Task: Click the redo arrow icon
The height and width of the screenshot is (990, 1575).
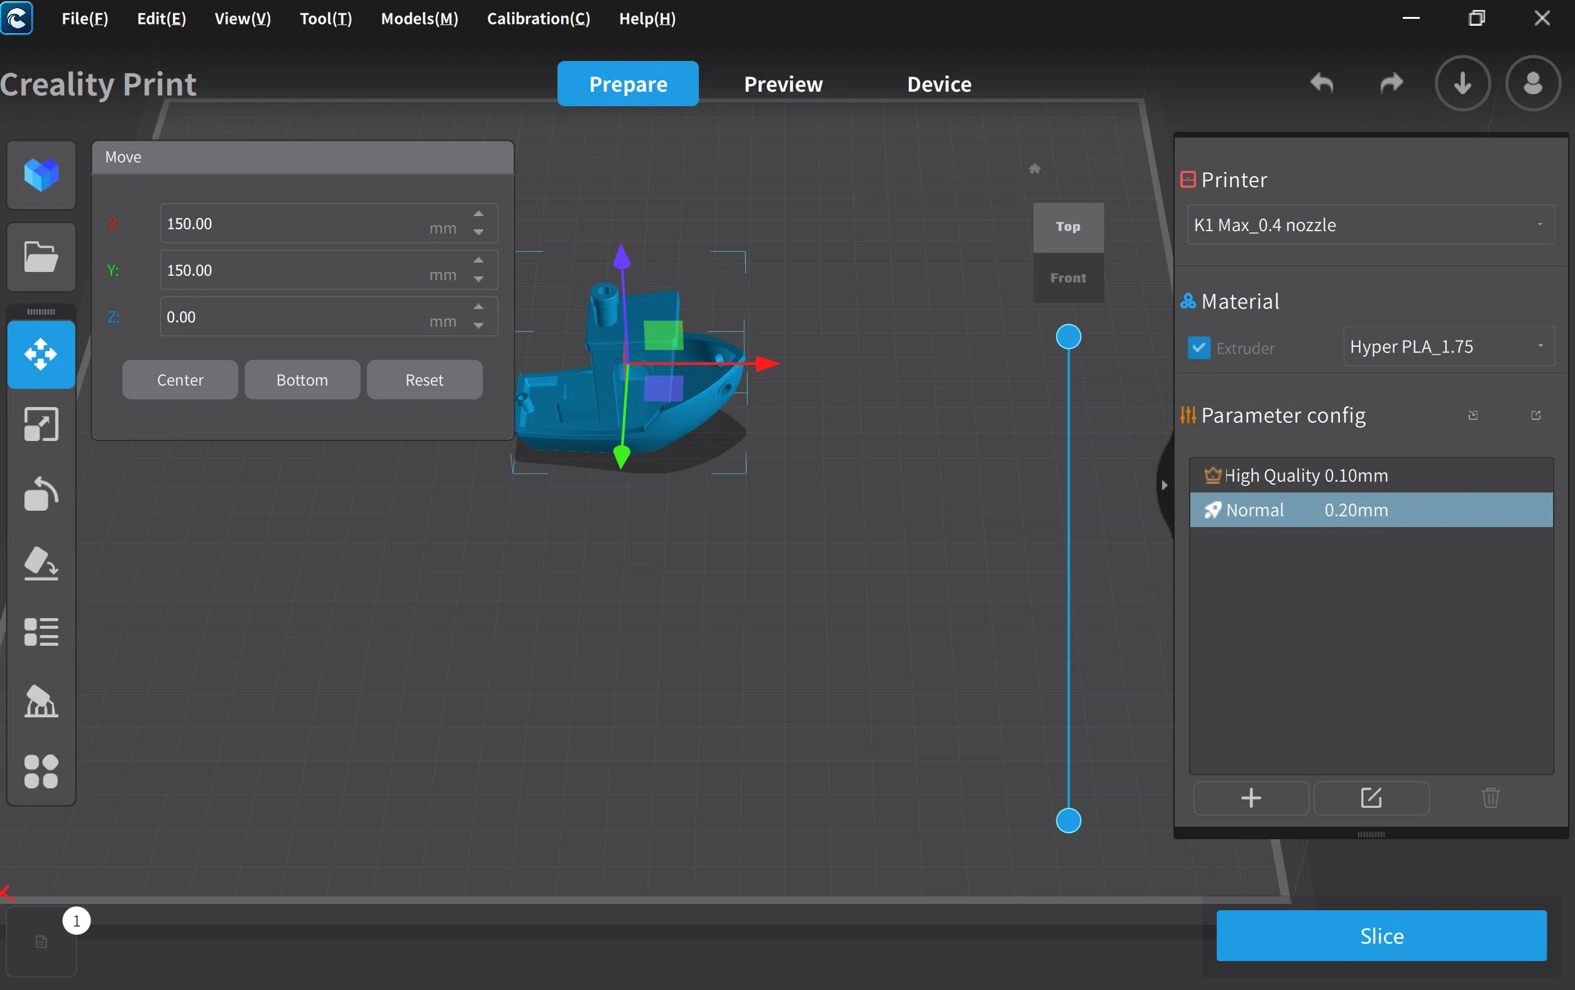Action: pyautogui.click(x=1391, y=83)
